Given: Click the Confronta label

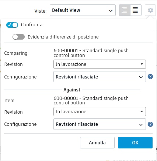Looking at the screenshot, I should [x=32, y=25].
